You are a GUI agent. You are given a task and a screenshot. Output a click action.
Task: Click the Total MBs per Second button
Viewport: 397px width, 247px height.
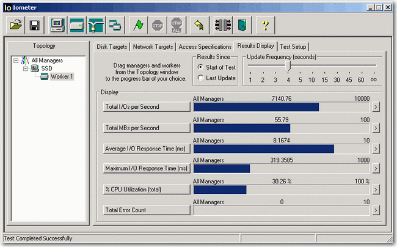pos(147,128)
